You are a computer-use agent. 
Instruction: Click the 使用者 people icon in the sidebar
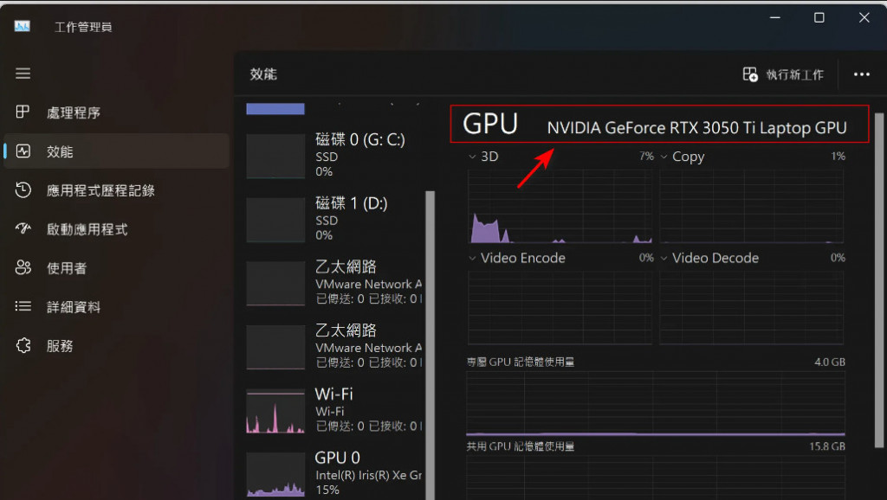click(x=23, y=267)
